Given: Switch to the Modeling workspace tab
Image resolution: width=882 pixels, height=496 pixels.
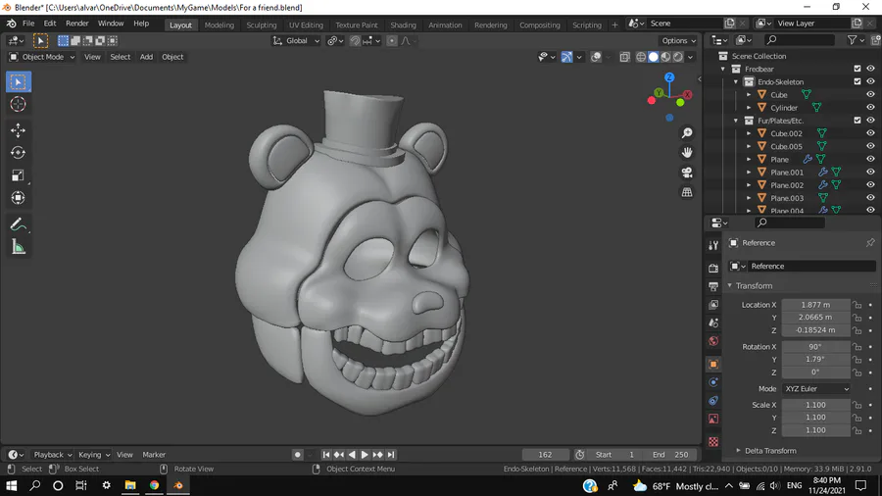Looking at the screenshot, I should [219, 25].
